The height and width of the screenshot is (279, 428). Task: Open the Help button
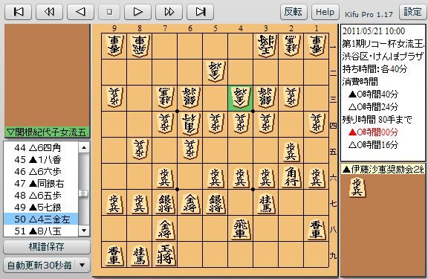pyautogui.click(x=325, y=12)
